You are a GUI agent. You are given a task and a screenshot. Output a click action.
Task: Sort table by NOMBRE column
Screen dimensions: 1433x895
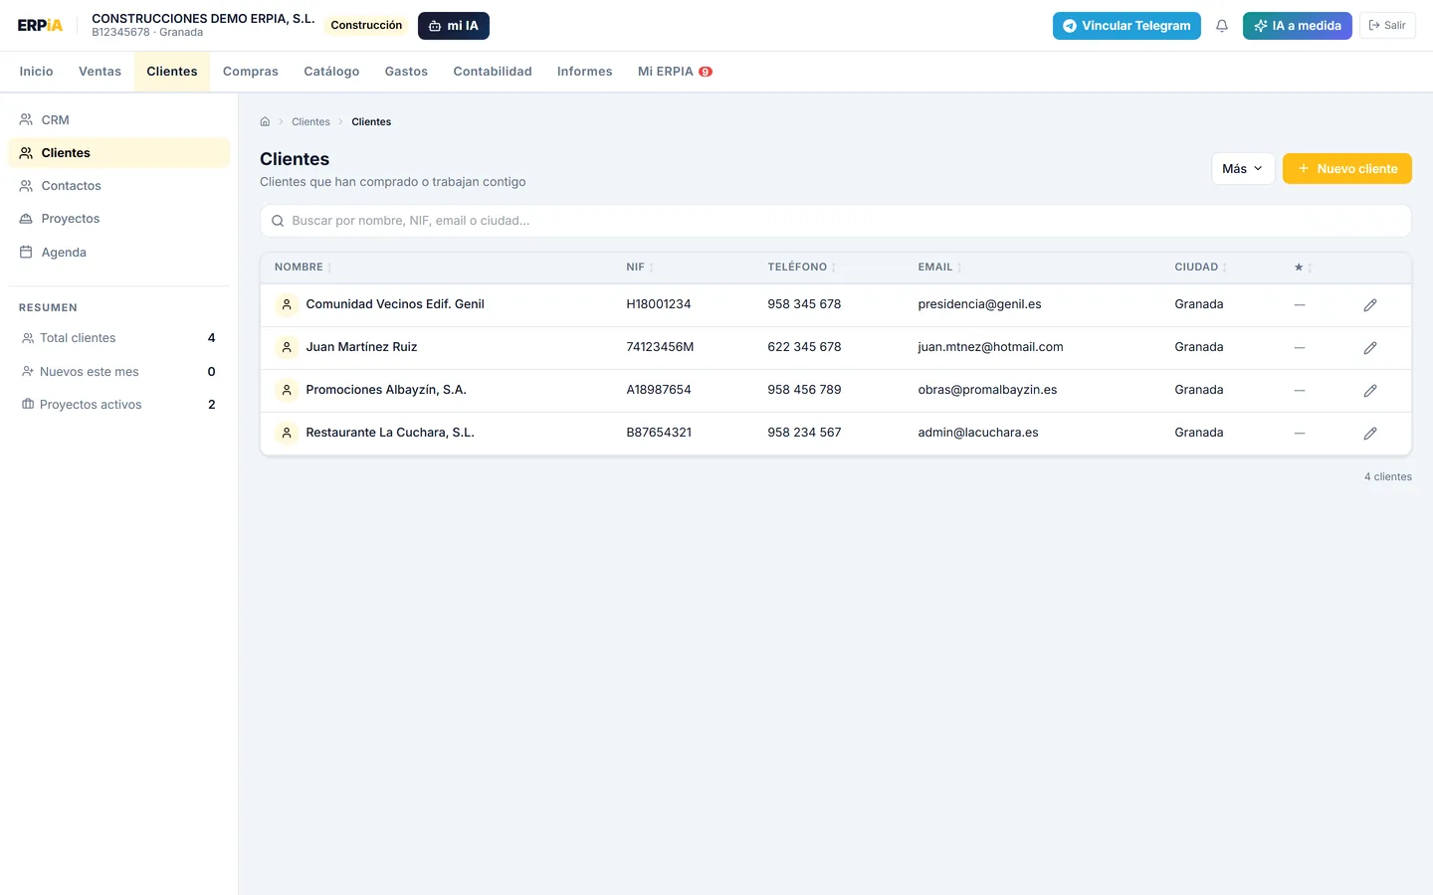(x=303, y=268)
